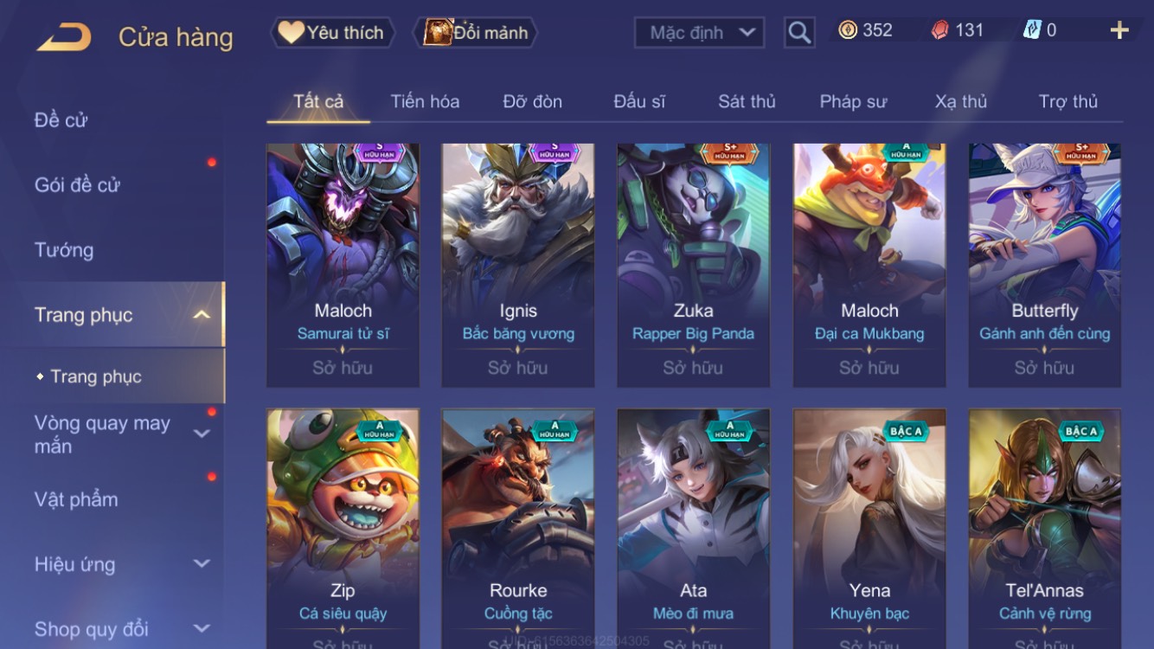
Task: Click the plus icon to add currency
Action: 1119,31
